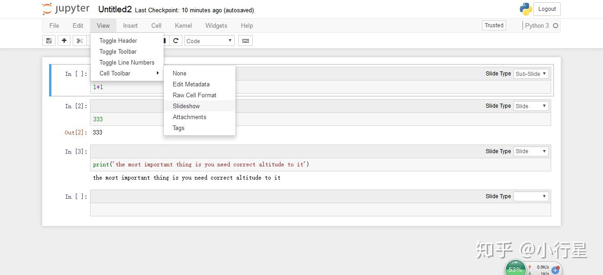Viewport: 603px width, 275px height.
Task: Toggle Toolbar visibility
Action: coord(118,51)
